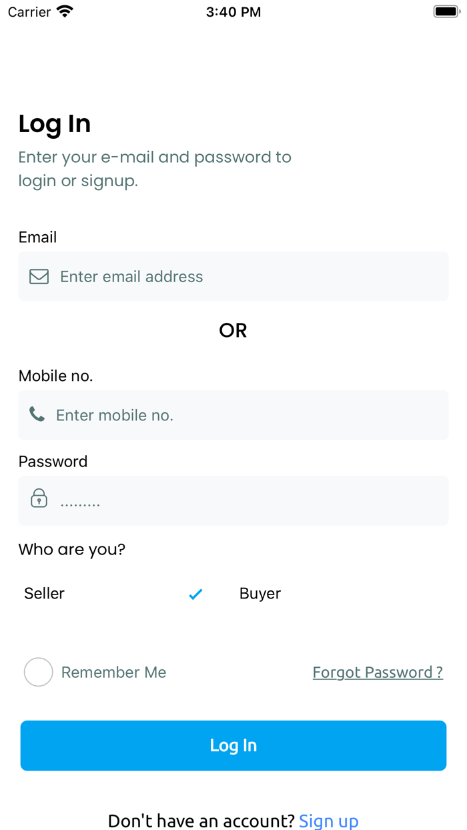
Task: Open the Sign up link
Action: (328, 821)
